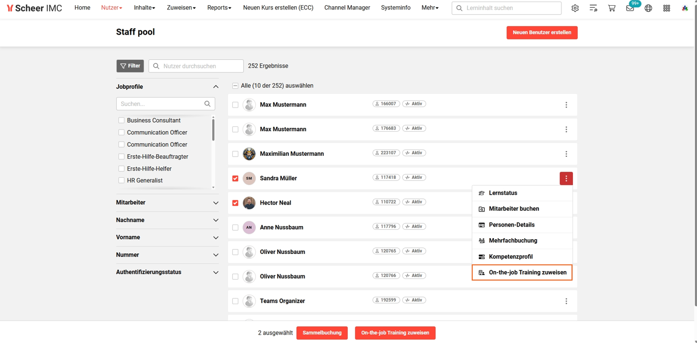Image resolution: width=697 pixels, height=343 pixels.
Task: Open the Mehr dropdown menu
Action: click(430, 8)
